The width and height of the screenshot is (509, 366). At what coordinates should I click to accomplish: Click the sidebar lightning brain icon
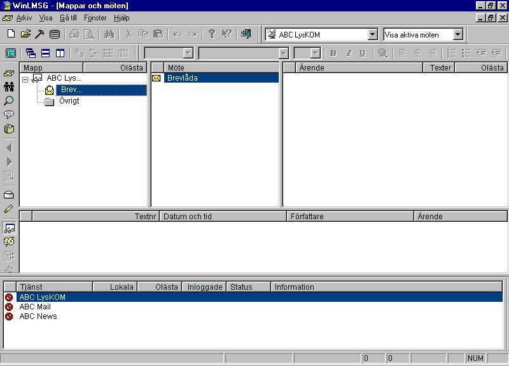click(x=9, y=241)
